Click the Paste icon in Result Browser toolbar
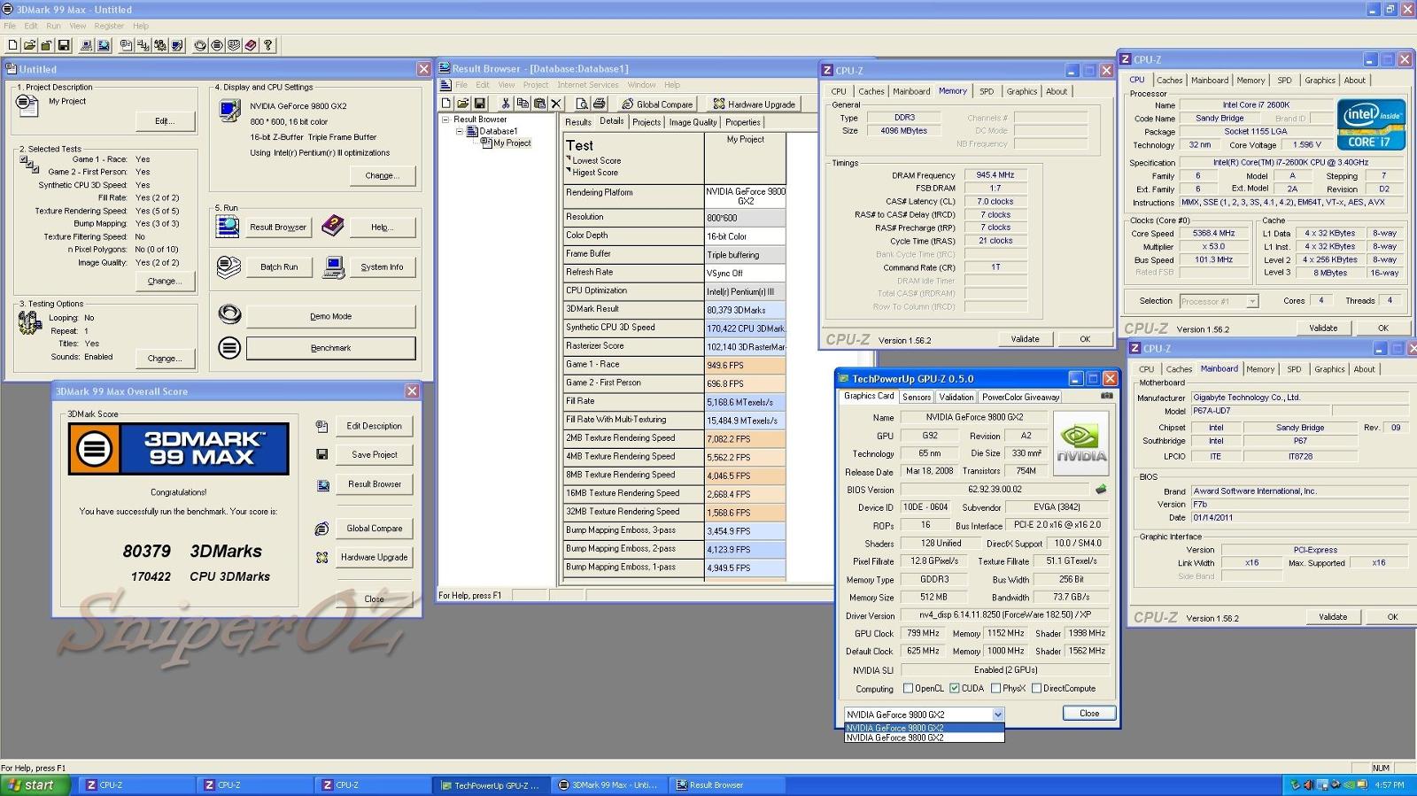This screenshot has width=1417, height=796. point(539,104)
